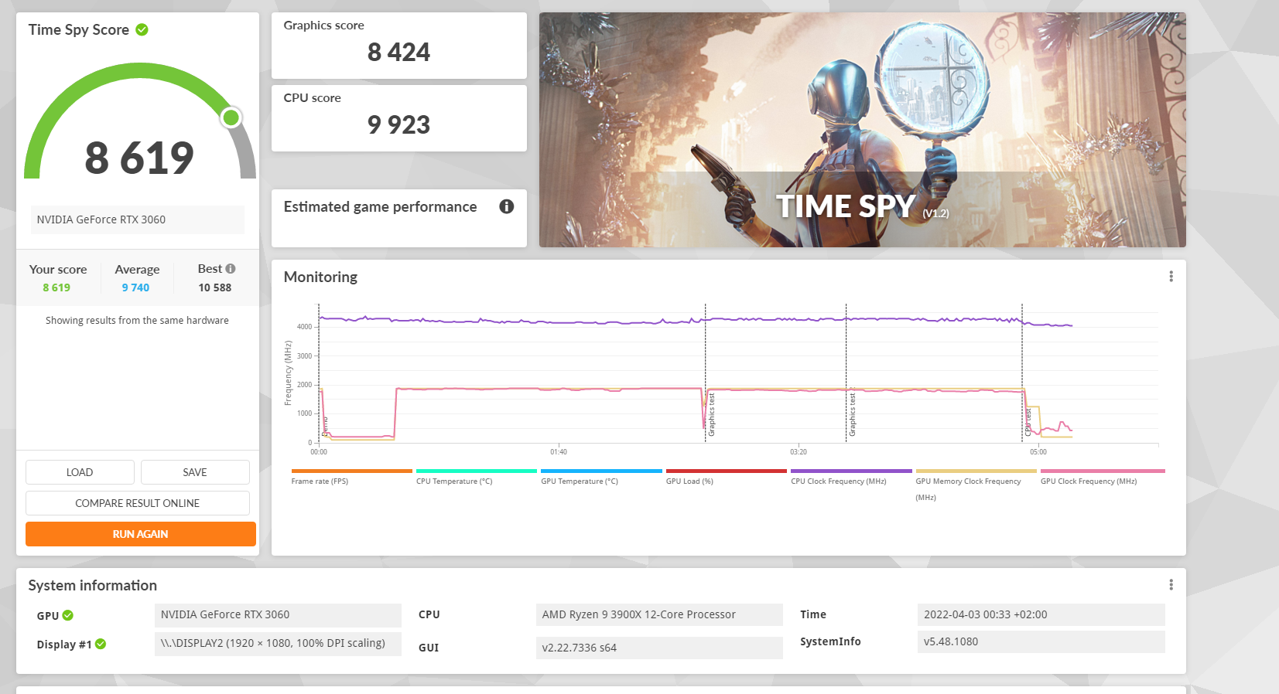The height and width of the screenshot is (694, 1279).
Task: Click COMPARE RESULT ONLINE button
Action: point(138,503)
